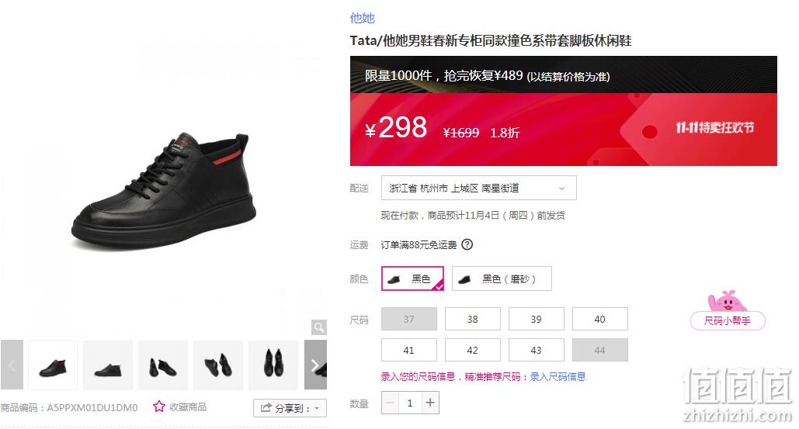The width and height of the screenshot is (799, 429).
Task: Show previous thumbnails with left arrow
Action: point(12,365)
